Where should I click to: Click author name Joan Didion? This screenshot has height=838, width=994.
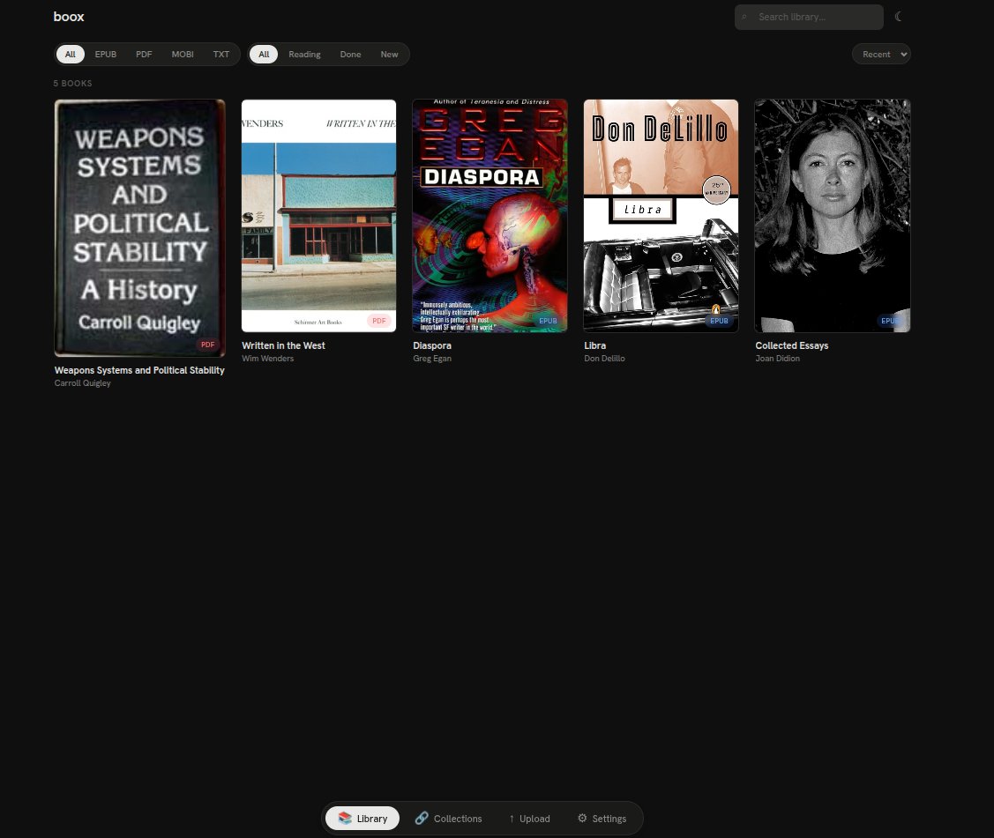pyautogui.click(x=778, y=359)
